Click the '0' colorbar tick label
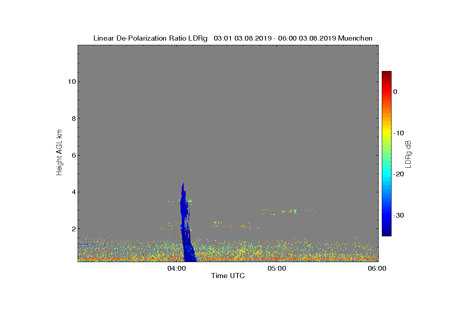The width and height of the screenshot is (468, 312). tap(395, 92)
